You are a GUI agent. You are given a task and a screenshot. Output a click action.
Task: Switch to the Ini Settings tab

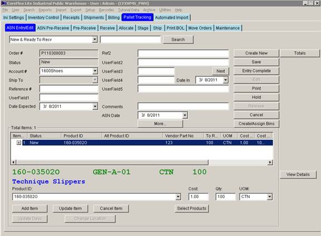pyautogui.click(x=13, y=18)
